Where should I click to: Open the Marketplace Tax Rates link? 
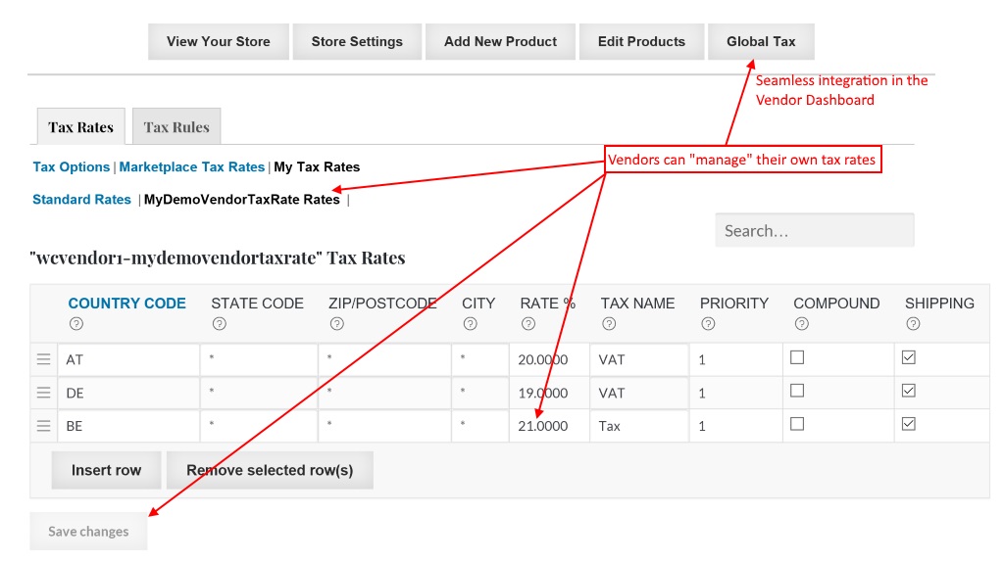point(192,167)
